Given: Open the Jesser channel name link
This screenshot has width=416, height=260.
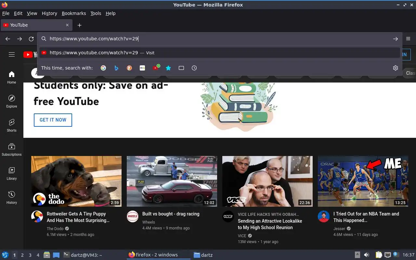Looking at the screenshot, I should 339,228.
